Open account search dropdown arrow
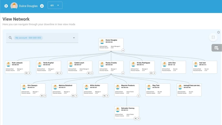The height and width of the screenshot is (125, 222). point(74,38)
